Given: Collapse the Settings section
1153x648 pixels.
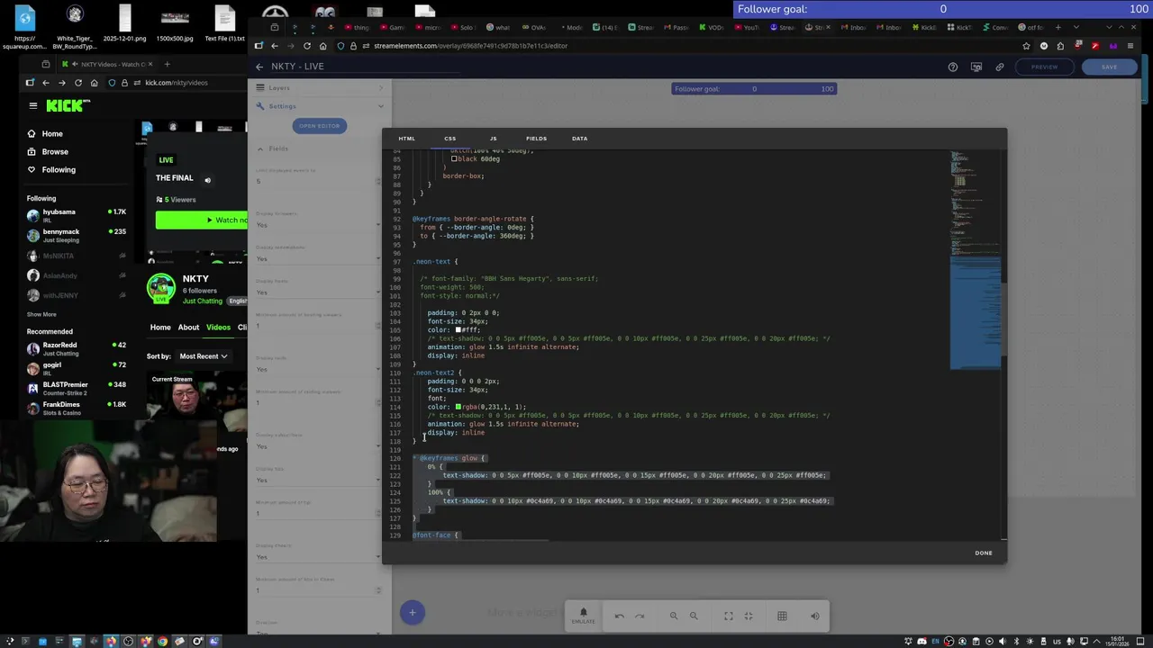Looking at the screenshot, I should point(319,106).
